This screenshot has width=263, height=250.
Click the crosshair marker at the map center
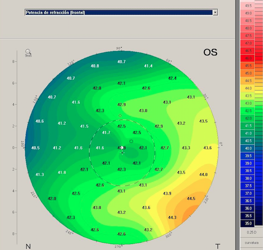click(x=122, y=152)
